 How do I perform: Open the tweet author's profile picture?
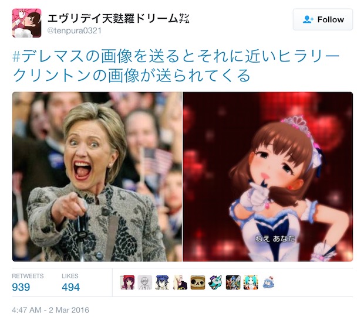click(x=26, y=23)
